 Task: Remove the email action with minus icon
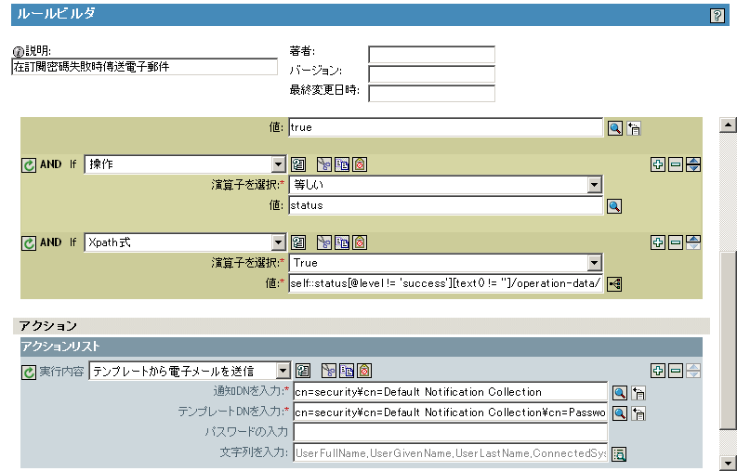point(676,371)
